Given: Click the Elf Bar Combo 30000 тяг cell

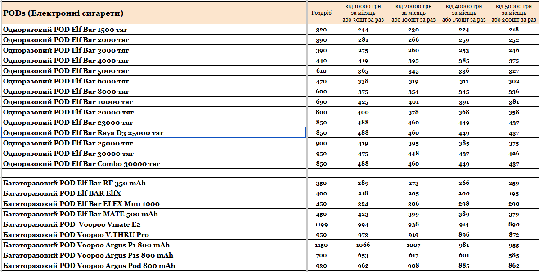Looking at the screenshot, I should 154,164.
